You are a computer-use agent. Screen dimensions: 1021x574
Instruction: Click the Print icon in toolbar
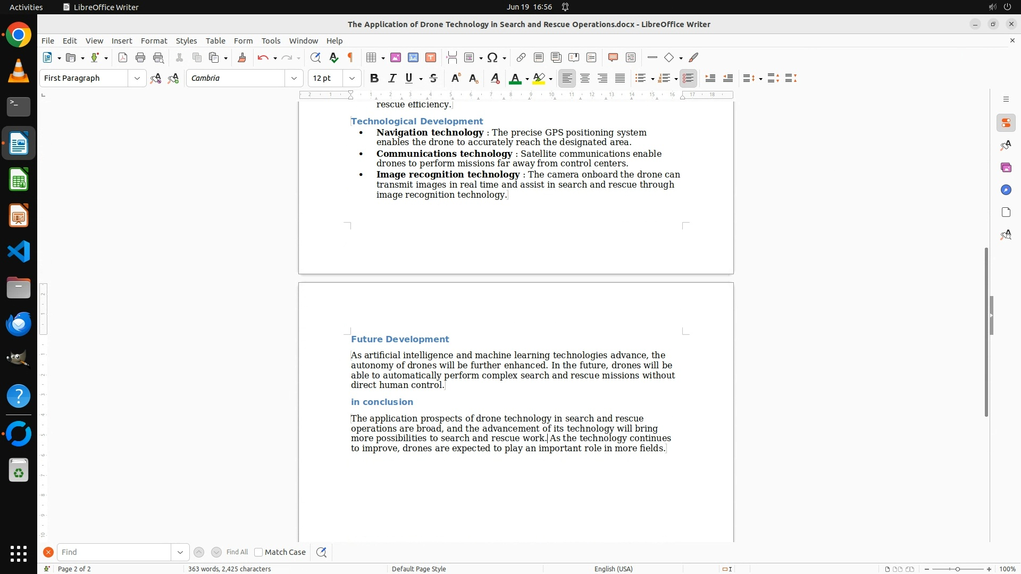point(140,58)
